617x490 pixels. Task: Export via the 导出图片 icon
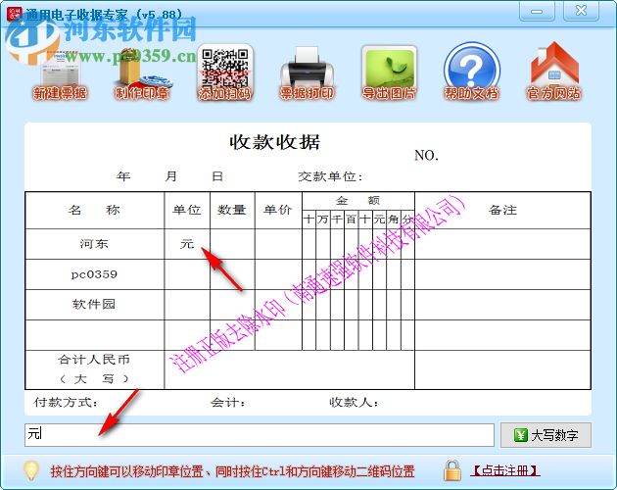(389, 73)
